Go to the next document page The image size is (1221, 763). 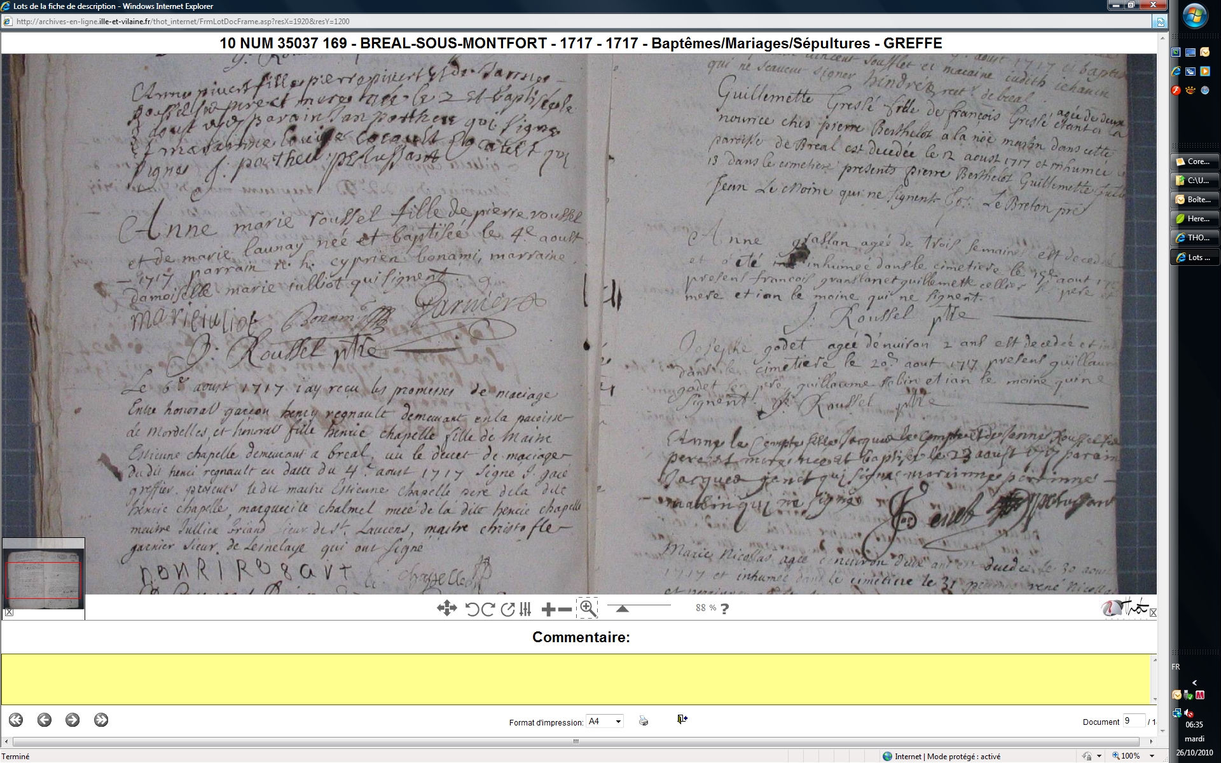(72, 720)
